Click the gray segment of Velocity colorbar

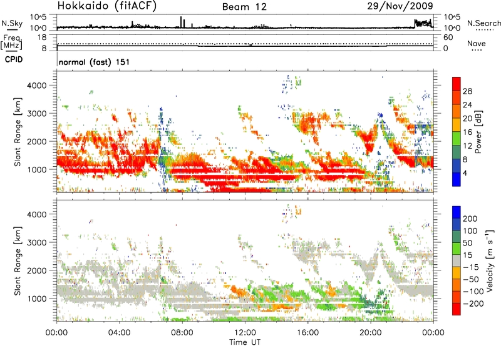[x=457, y=261]
